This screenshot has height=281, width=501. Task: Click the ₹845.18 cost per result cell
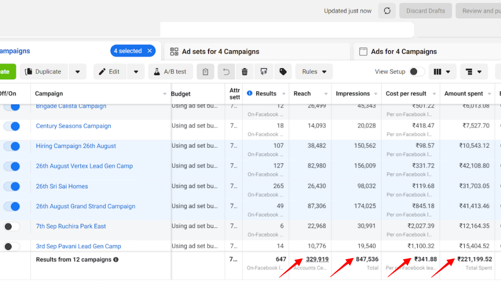coord(423,206)
